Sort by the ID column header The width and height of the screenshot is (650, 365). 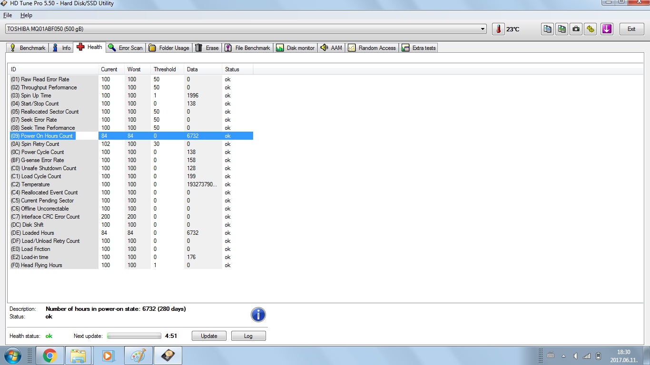click(53, 69)
